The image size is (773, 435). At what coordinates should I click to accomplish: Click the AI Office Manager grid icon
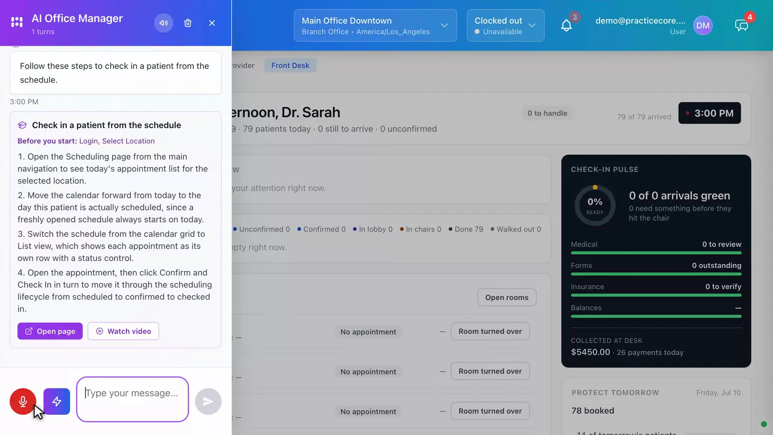(x=17, y=22)
